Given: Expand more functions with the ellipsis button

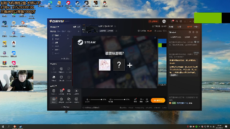Looking at the screenshot, I should [65, 107].
